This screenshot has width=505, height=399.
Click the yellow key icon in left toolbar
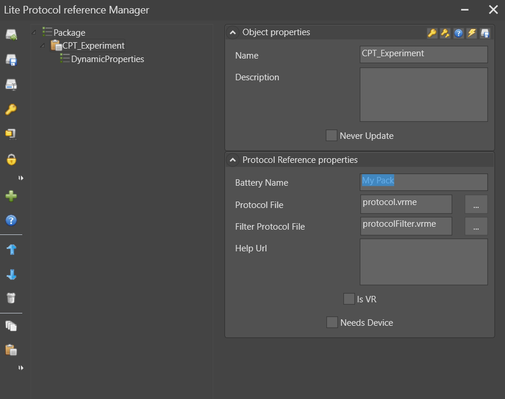click(11, 110)
